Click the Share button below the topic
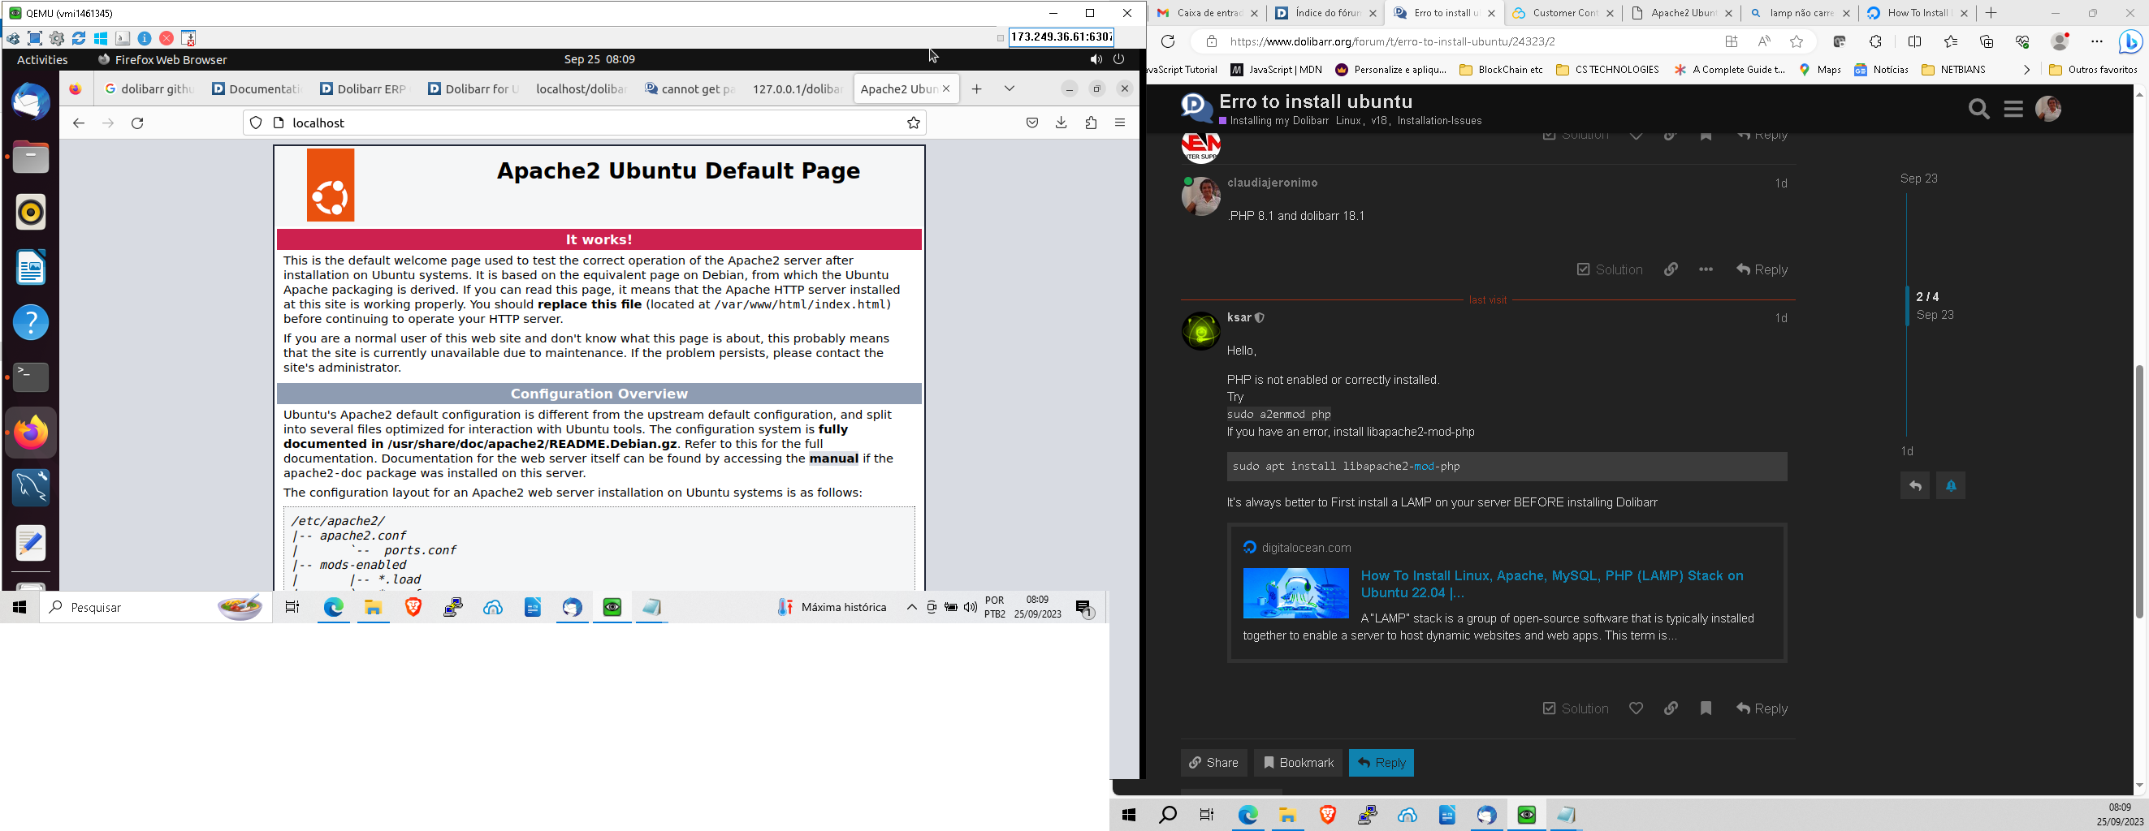 (x=1214, y=763)
